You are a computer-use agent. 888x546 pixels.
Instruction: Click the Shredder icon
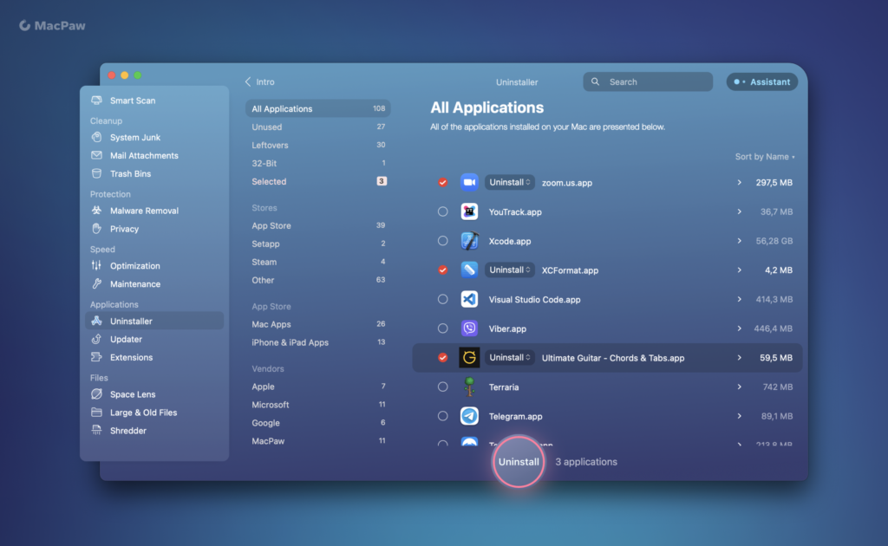tap(97, 430)
